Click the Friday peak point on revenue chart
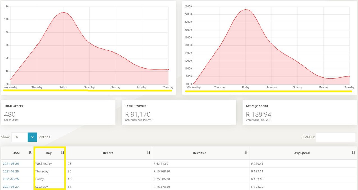 click(246, 9)
